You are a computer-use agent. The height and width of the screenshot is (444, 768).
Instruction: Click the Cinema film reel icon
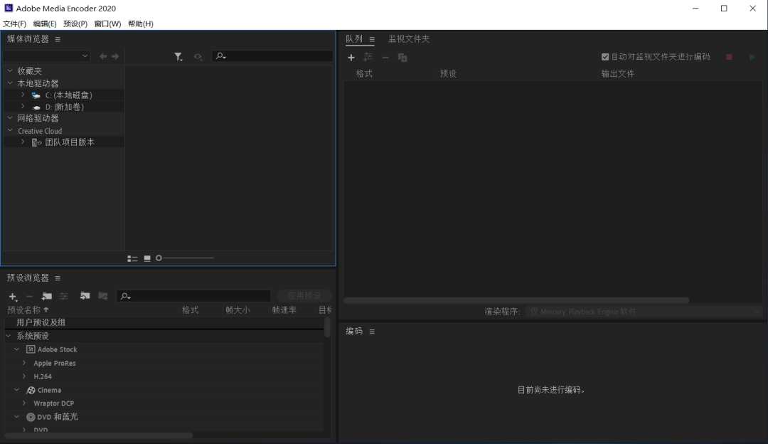tap(31, 390)
